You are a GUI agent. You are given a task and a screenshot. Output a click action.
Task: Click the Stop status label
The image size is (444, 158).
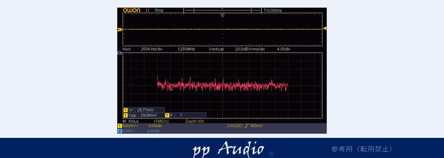click(x=159, y=10)
